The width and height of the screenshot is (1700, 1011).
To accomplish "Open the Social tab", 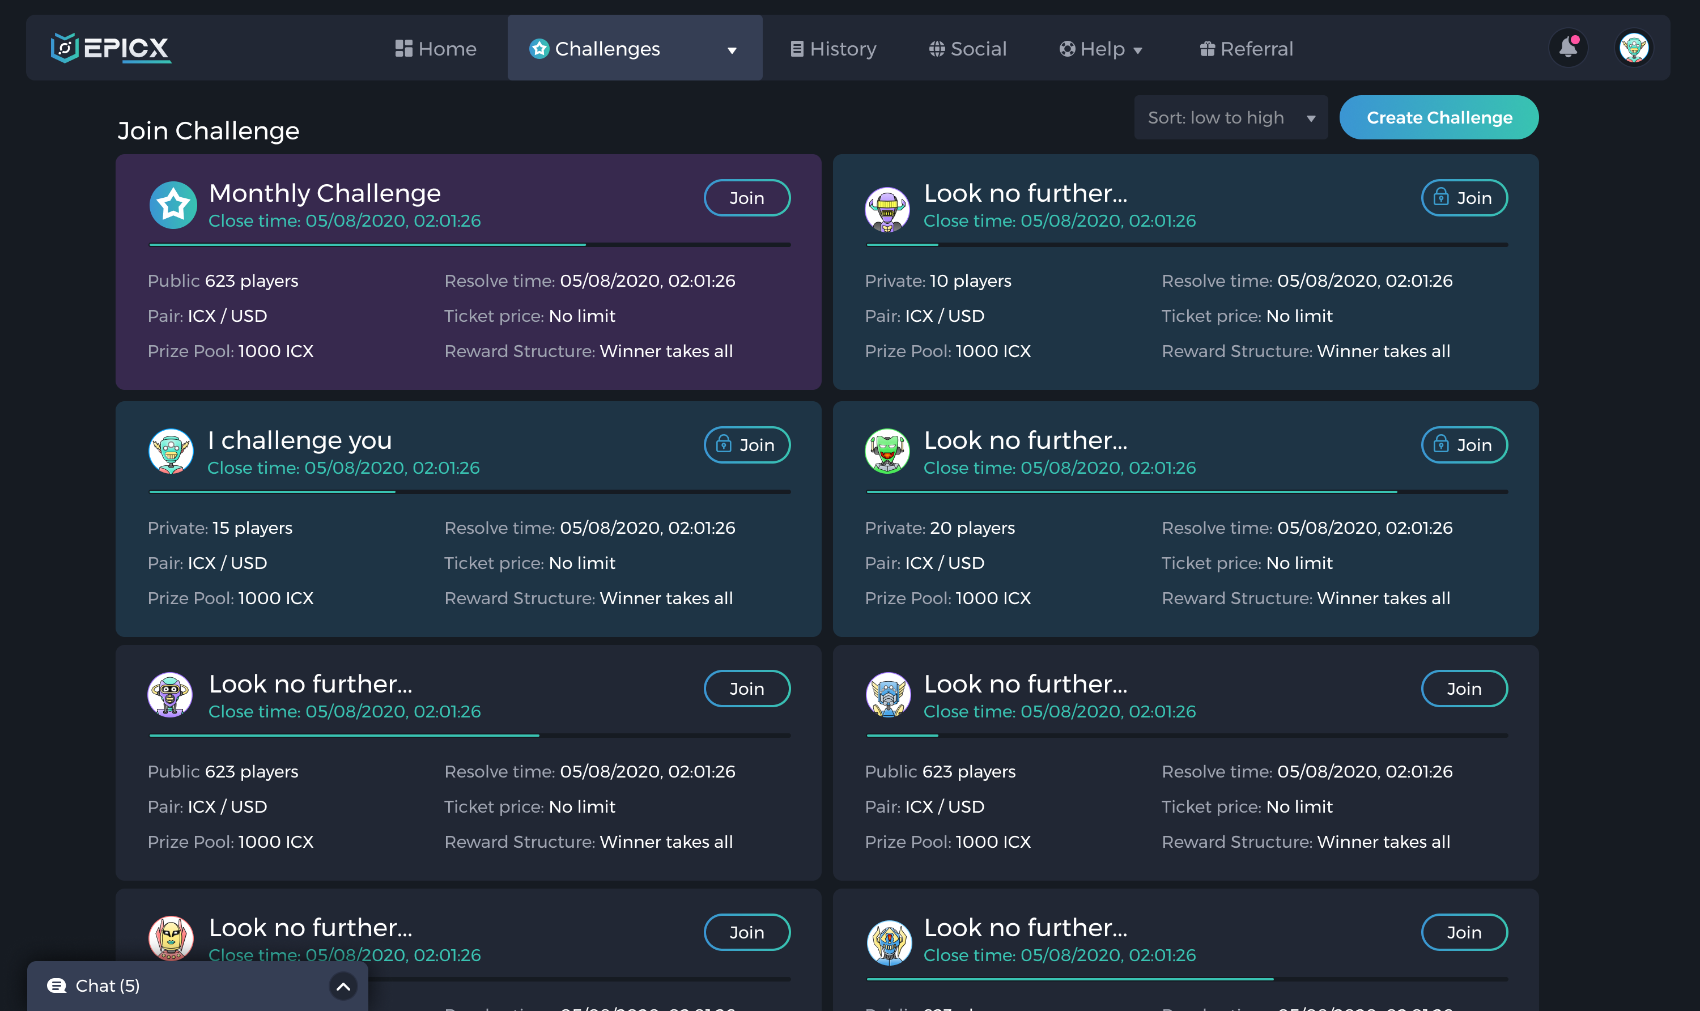I will [x=968, y=48].
